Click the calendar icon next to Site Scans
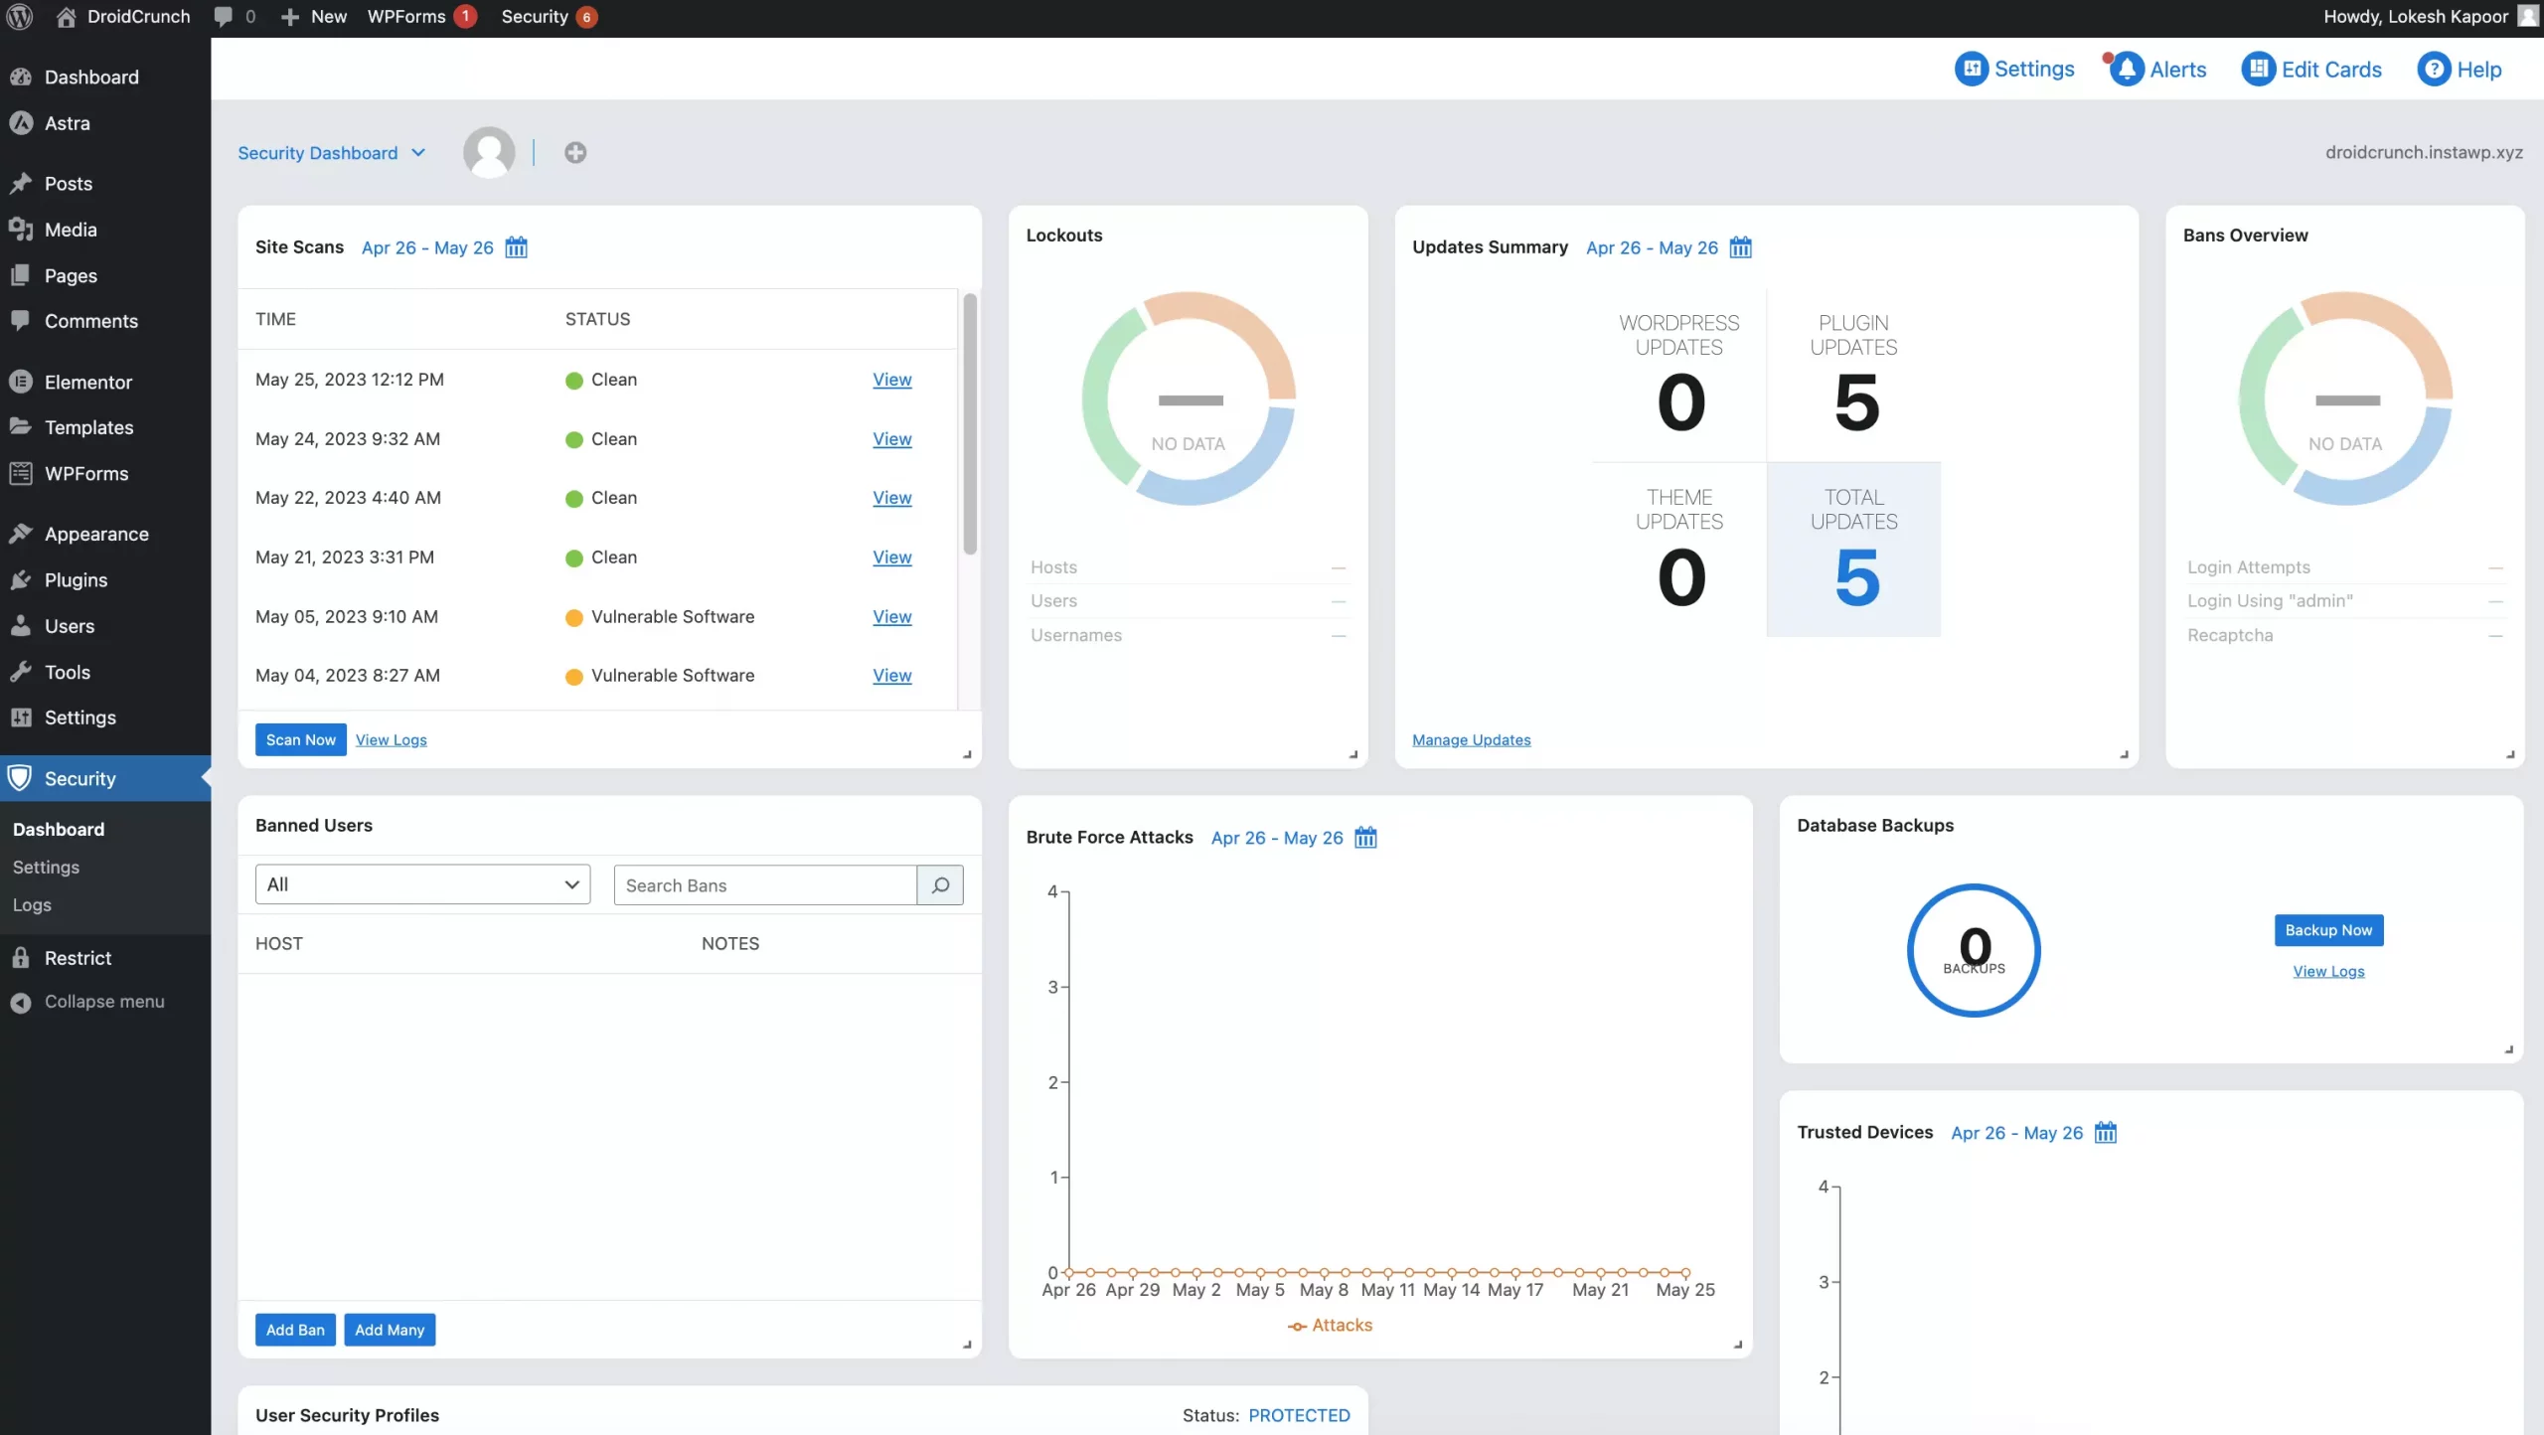 tap(519, 248)
